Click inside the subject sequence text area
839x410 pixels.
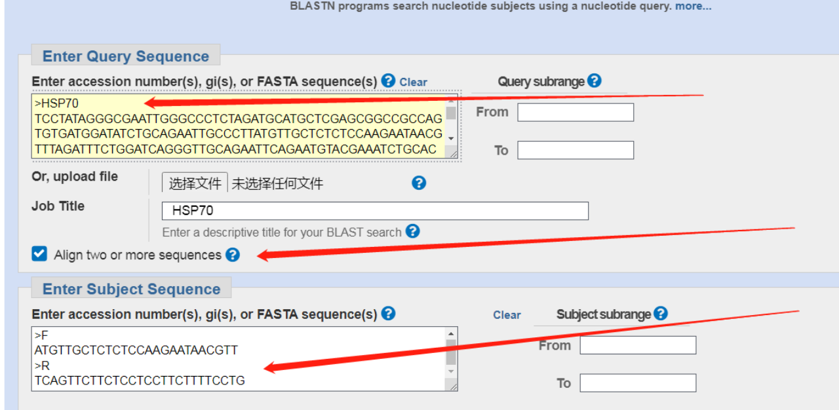[239, 359]
